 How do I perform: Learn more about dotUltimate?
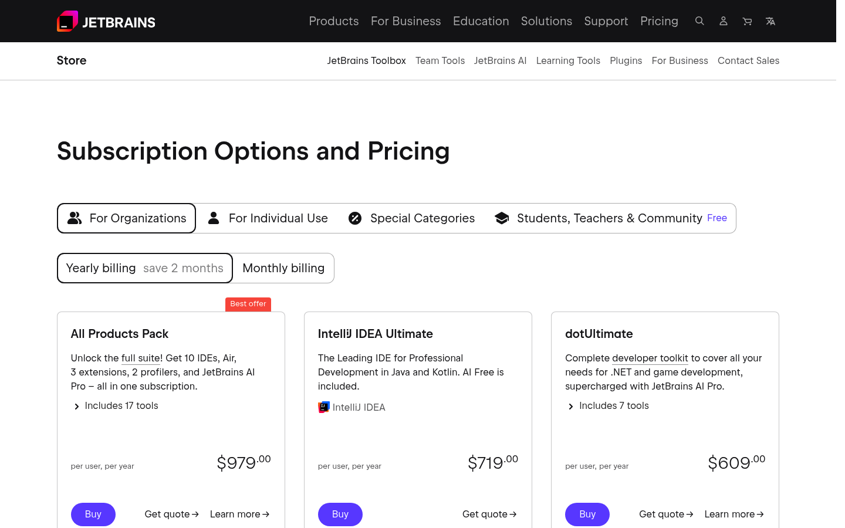point(735,515)
